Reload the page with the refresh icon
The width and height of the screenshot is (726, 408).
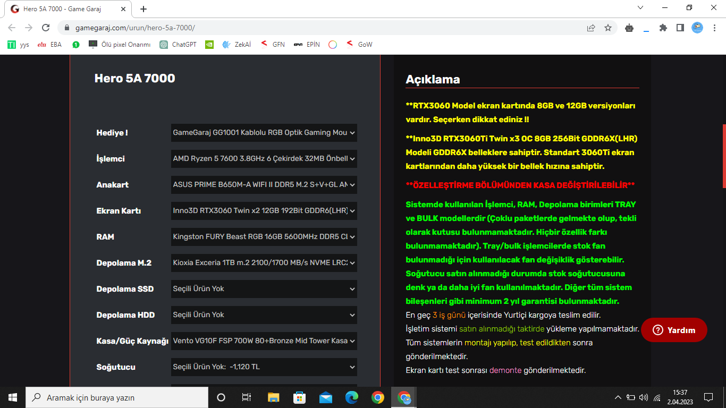pos(46,28)
